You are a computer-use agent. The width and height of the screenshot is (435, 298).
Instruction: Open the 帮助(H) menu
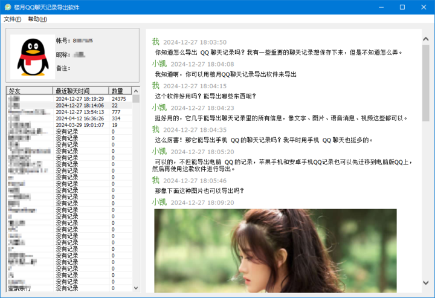click(x=37, y=19)
